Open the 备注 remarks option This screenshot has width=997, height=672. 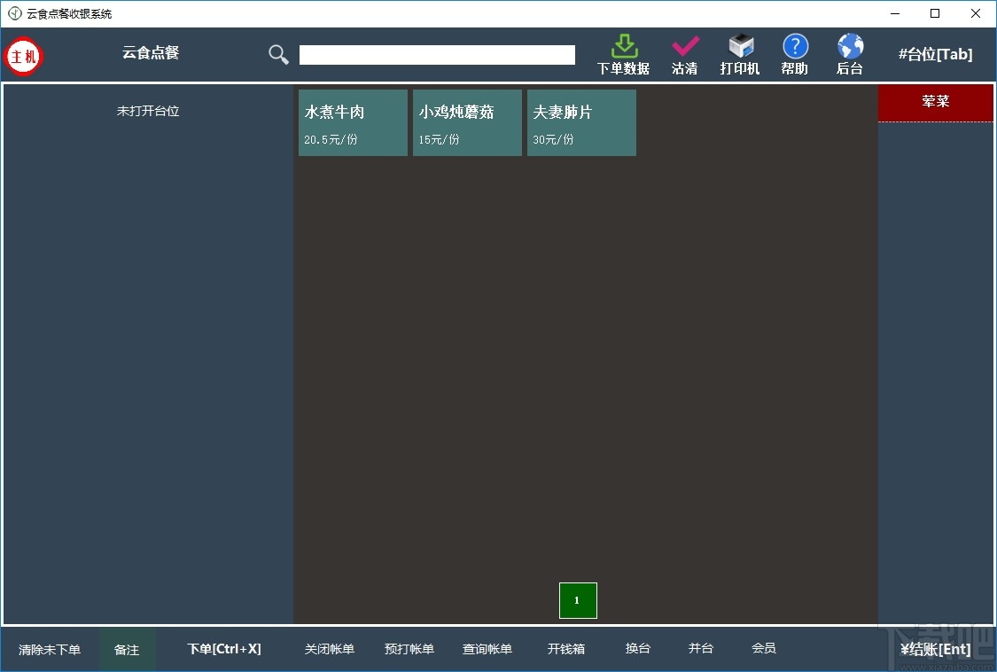[127, 648]
